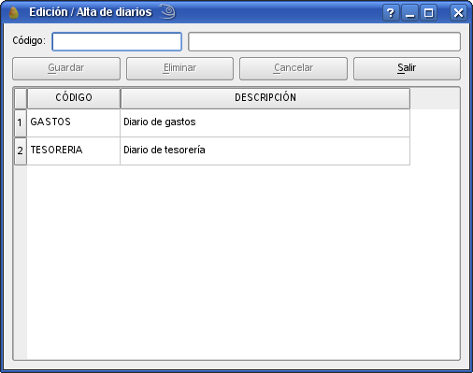Click the Cancelar button
This screenshot has height=373, width=473.
click(294, 68)
